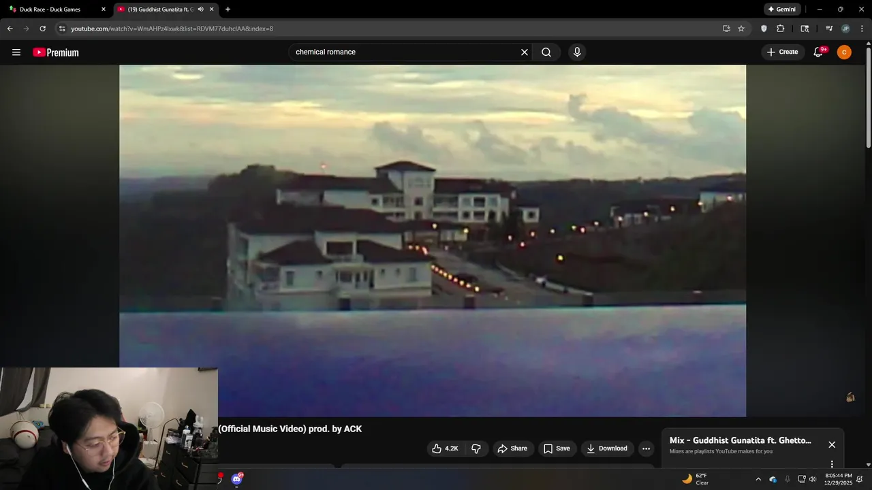This screenshot has width=872, height=490.
Task: View site information in address bar
Action: [x=62, y=29]
